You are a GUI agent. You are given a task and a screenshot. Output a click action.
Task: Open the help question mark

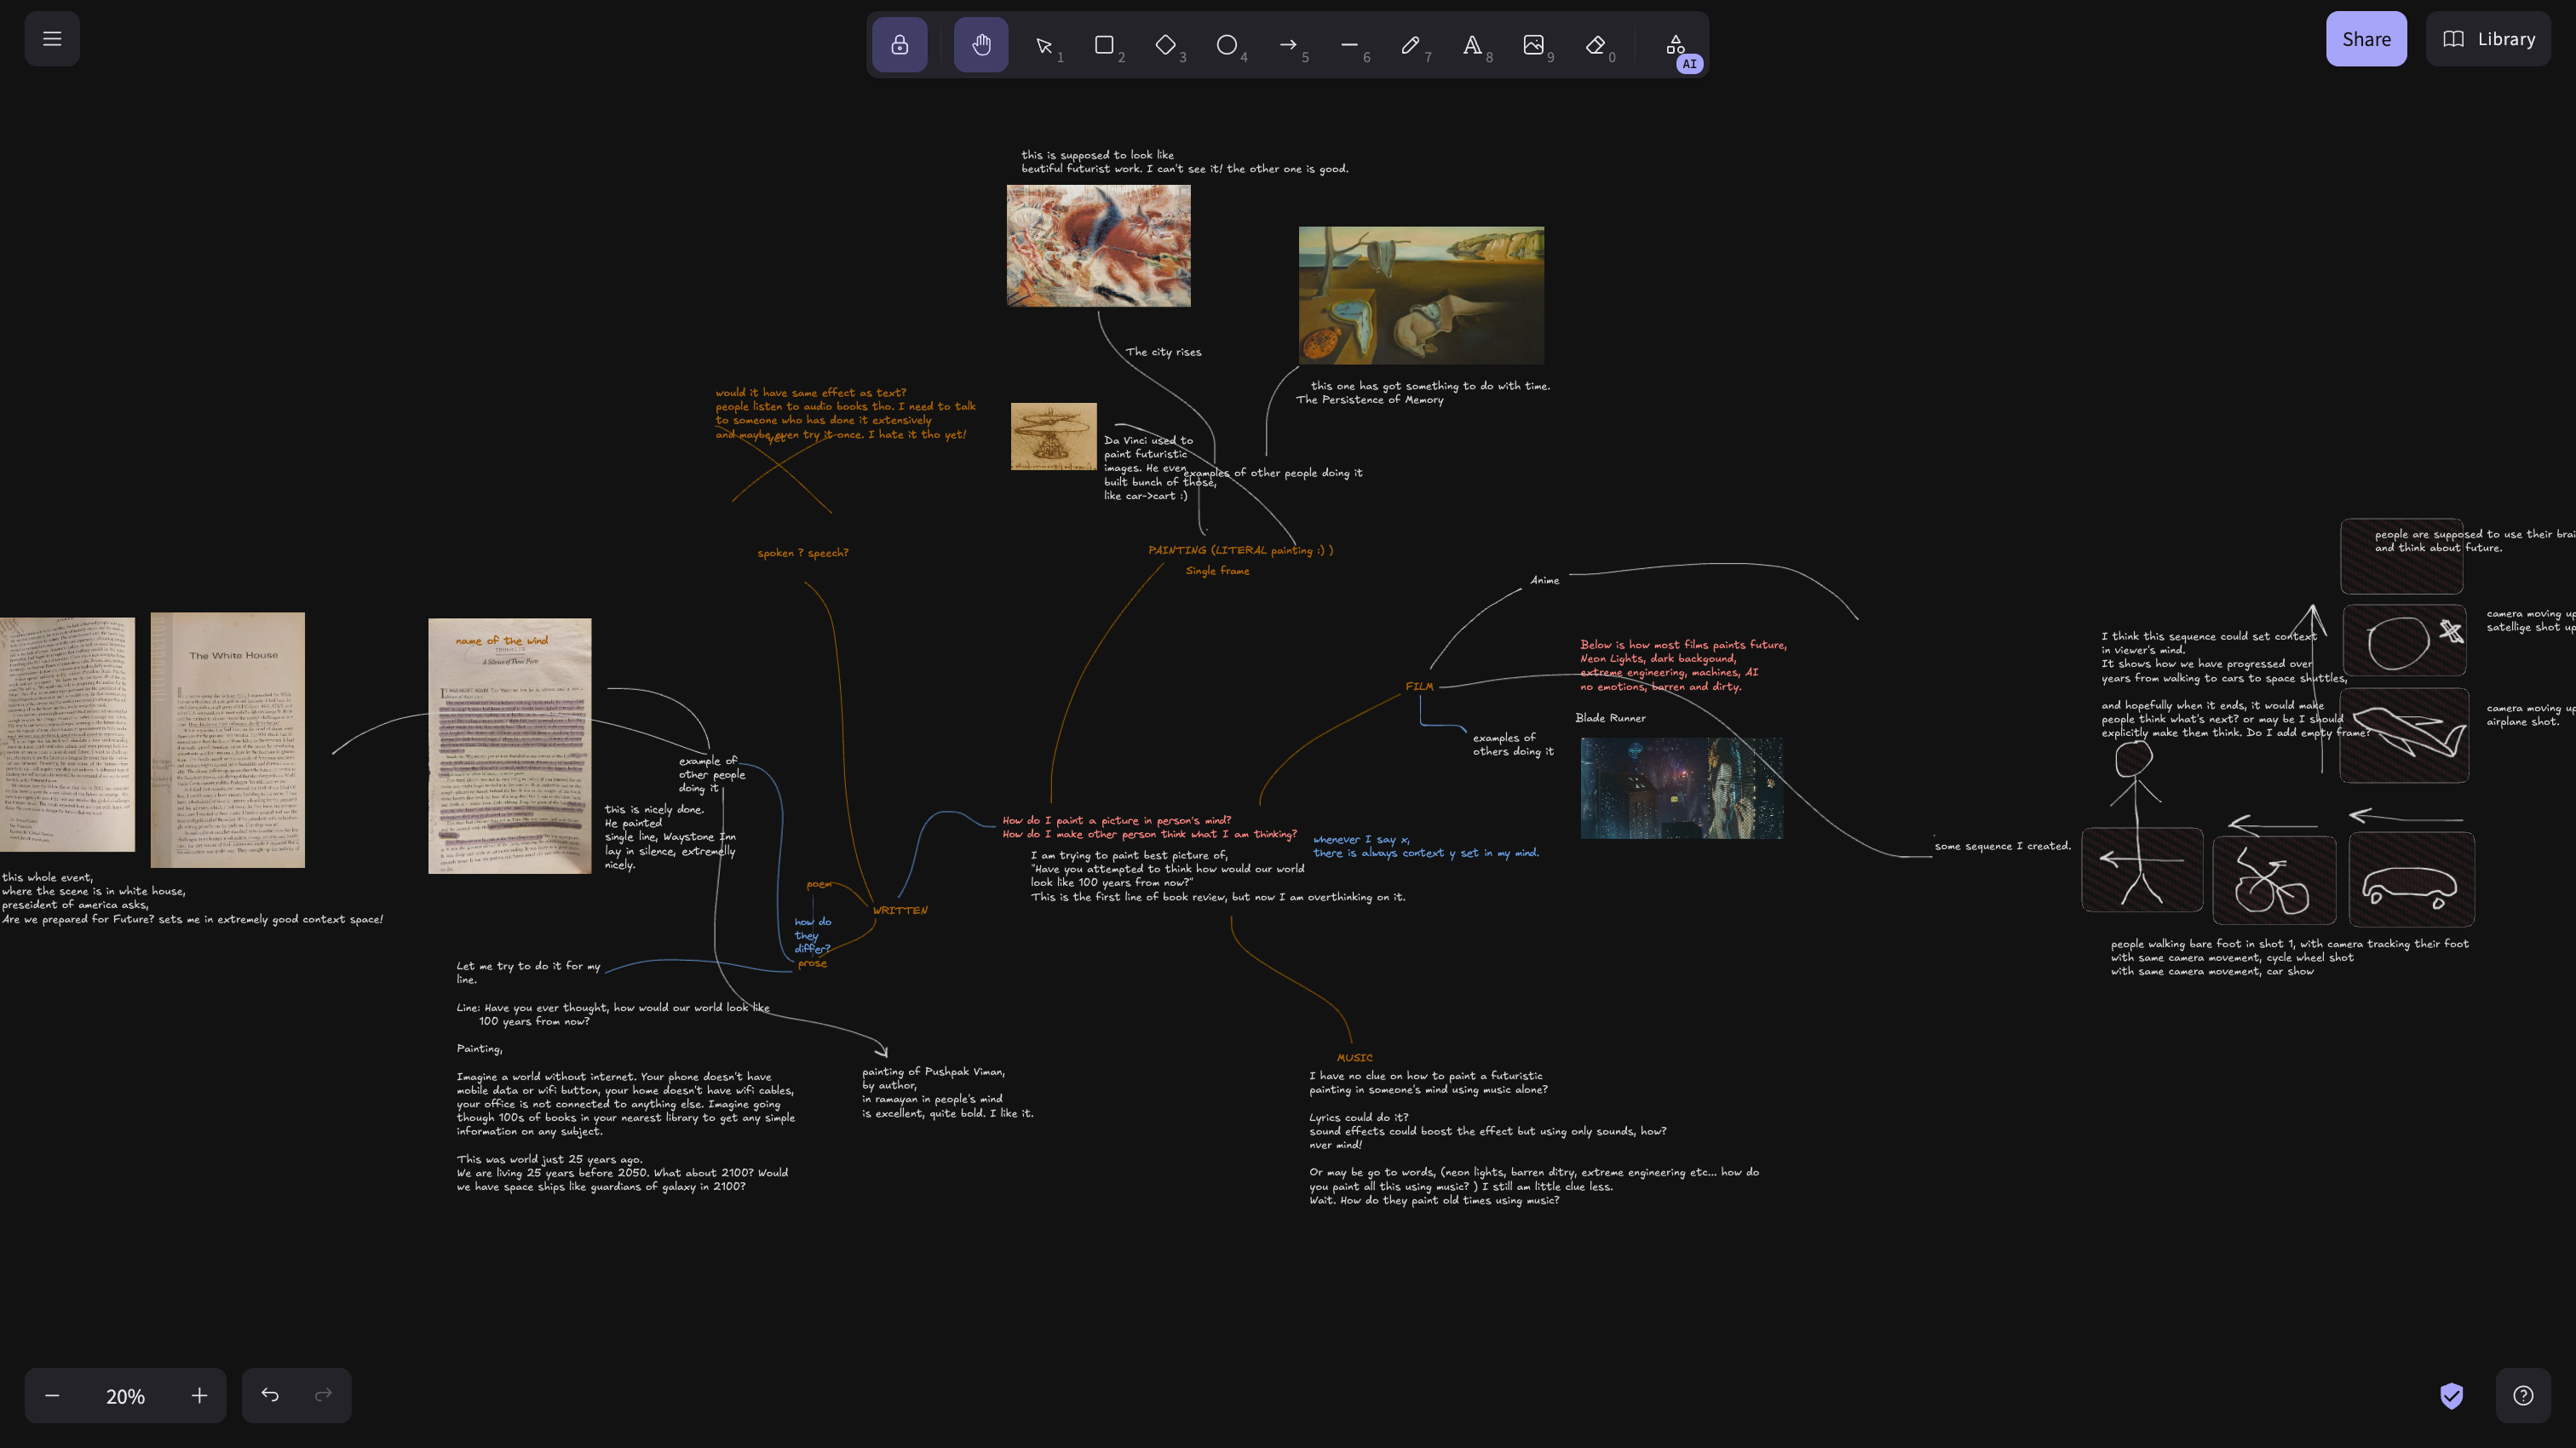[2522, 1395]
